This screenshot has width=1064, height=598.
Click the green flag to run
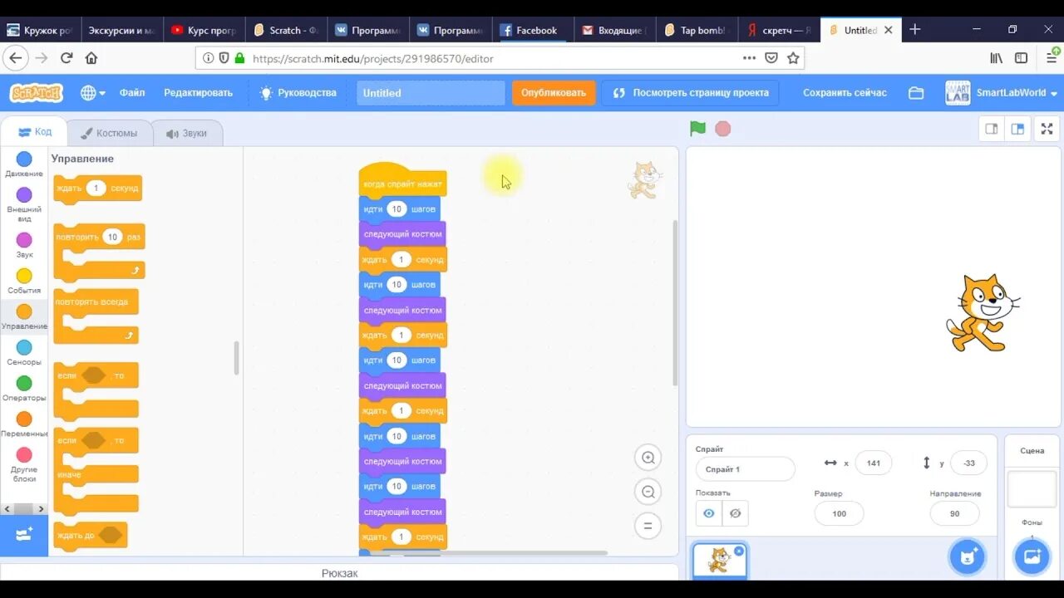tap(697, 129)
